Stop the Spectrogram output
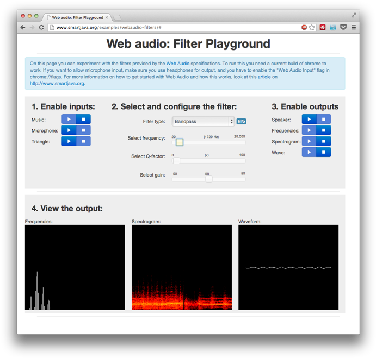376x358 pixels. coord(324,141)
